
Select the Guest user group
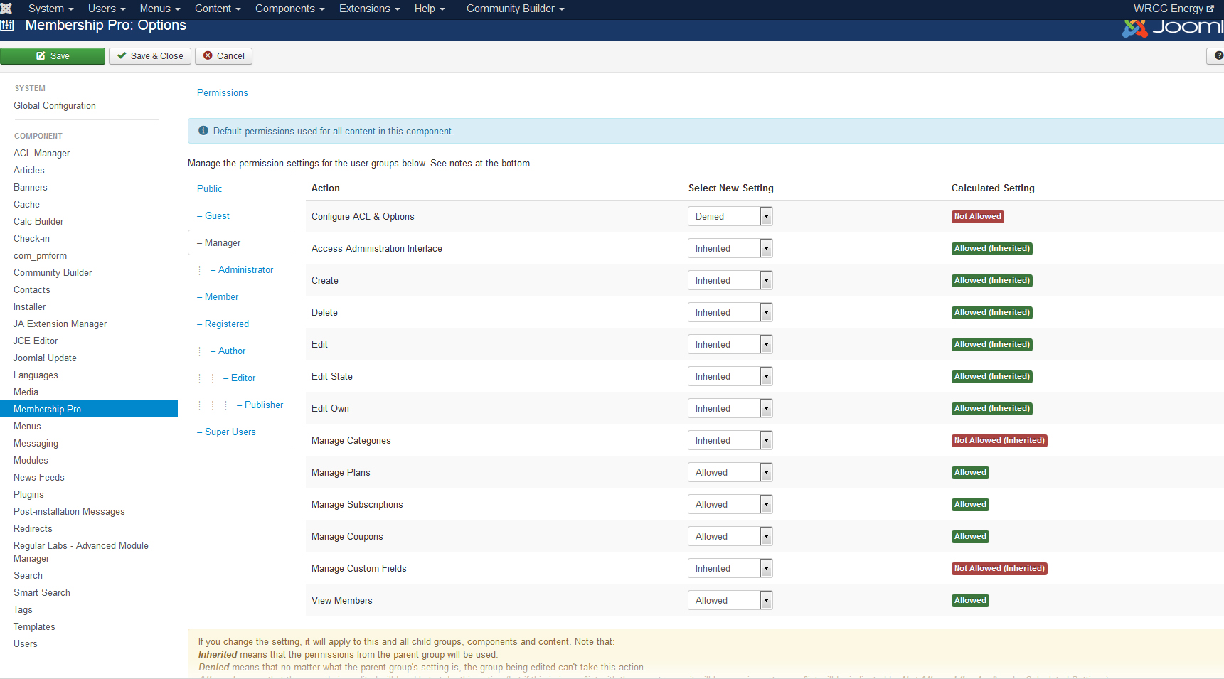click(x=213, y=215)
